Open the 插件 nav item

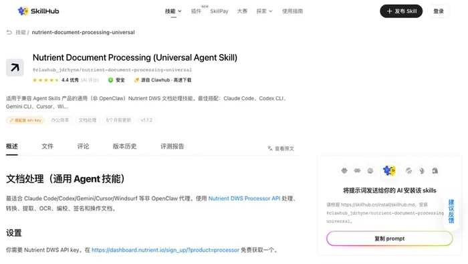(x=196, y=11)
